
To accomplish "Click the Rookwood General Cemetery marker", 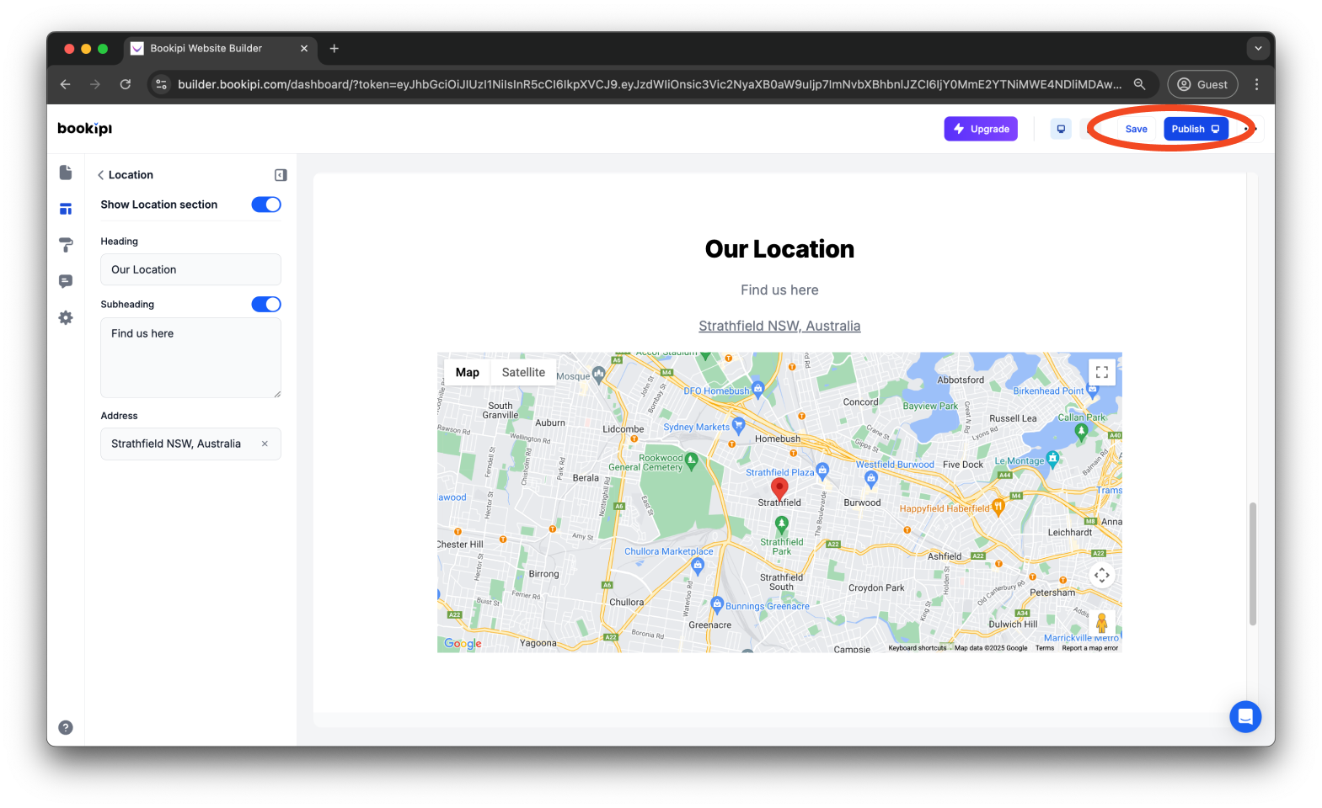I will 692,460.
